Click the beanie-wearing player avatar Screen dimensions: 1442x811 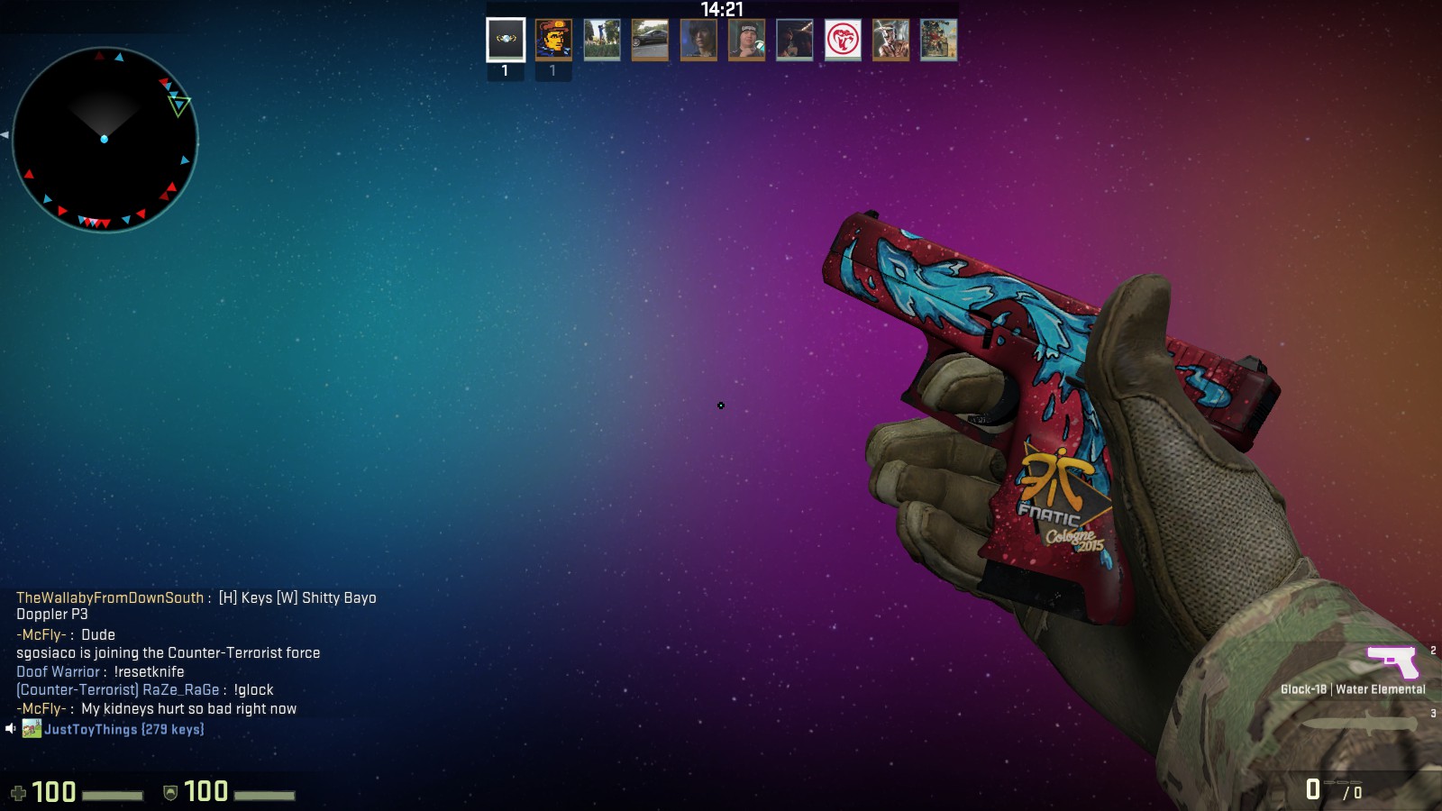pyautogui.click(x=746, y=40)
